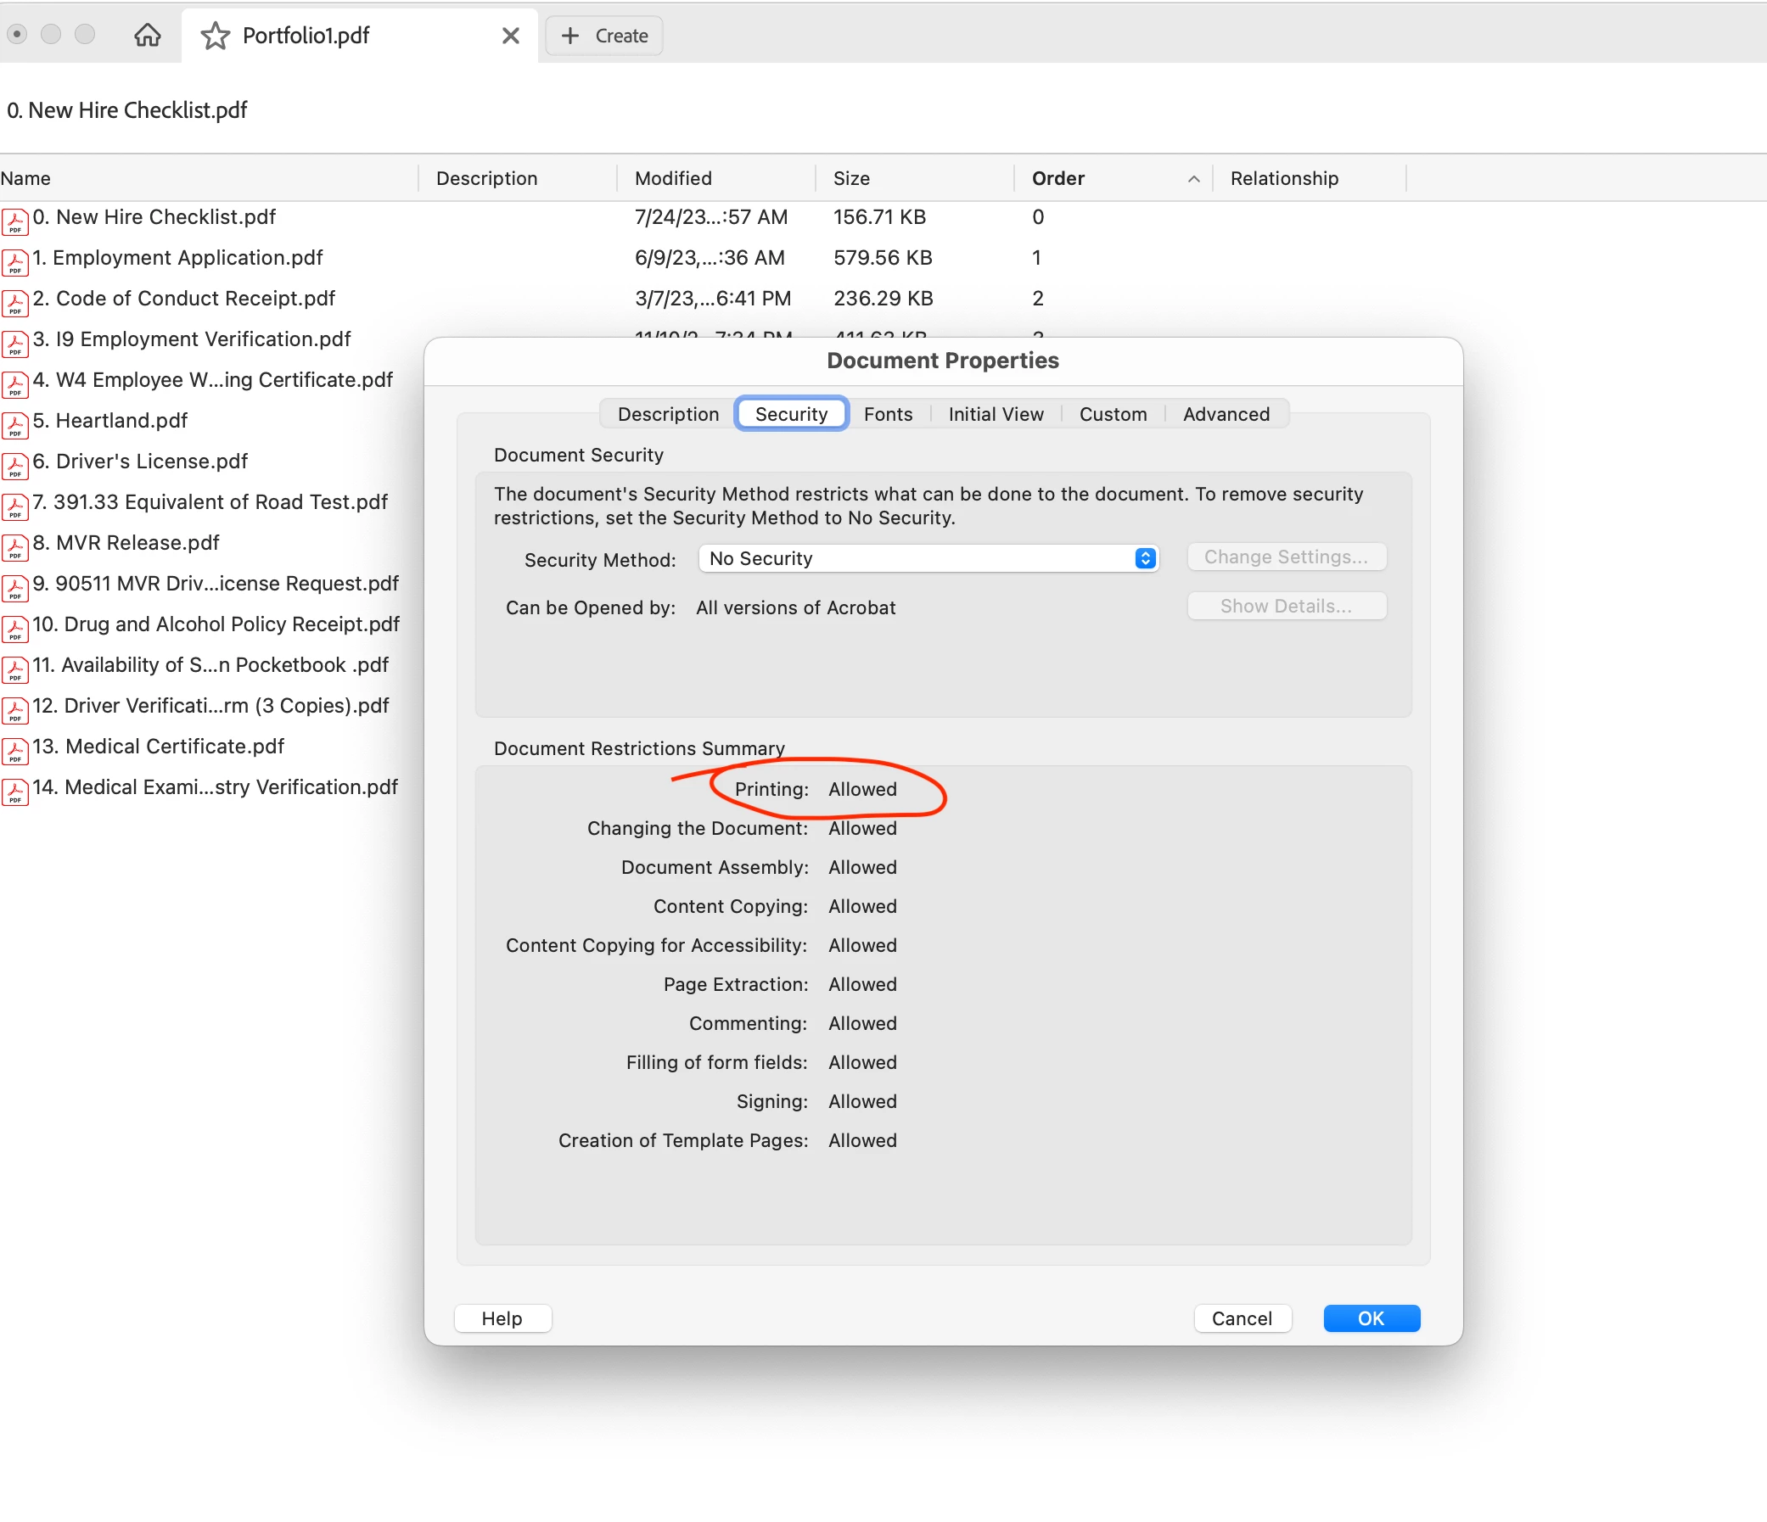Click PDF icon for Heartland.pdf

(14, 425)
